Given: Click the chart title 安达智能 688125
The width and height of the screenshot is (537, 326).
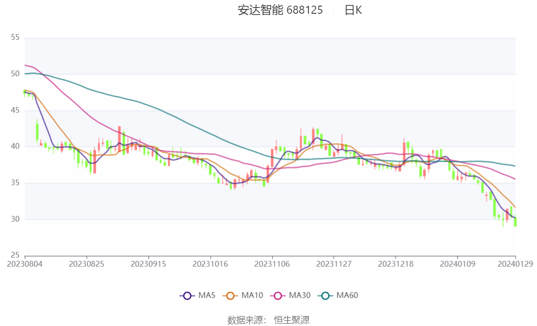Looking at the screenshot, I should pos(280,10).
